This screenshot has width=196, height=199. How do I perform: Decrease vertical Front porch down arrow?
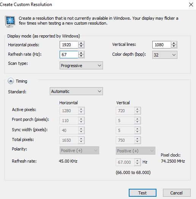(138, 122)
